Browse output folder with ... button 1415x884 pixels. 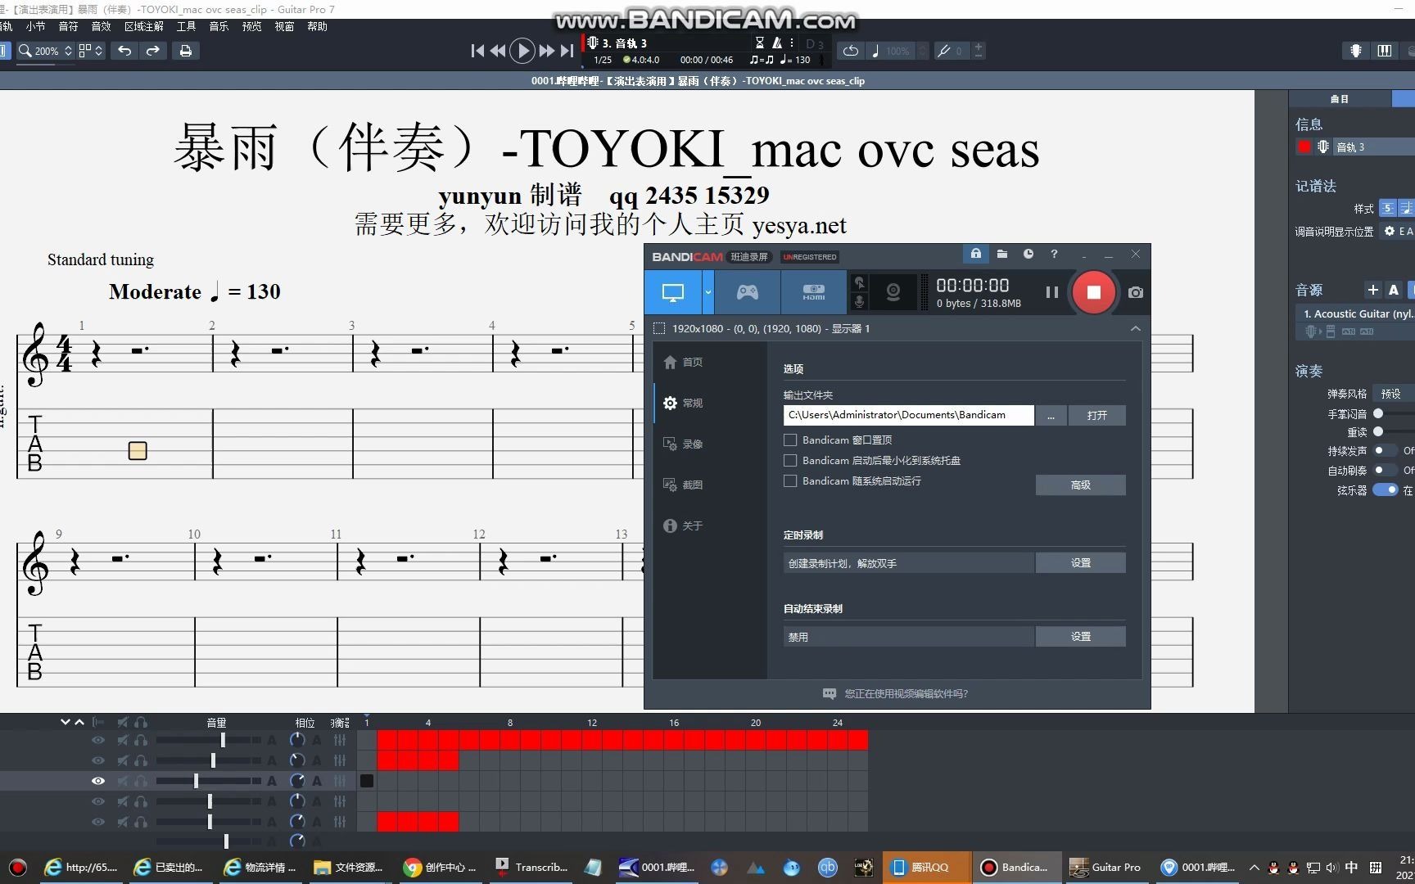coord(1051,415)
